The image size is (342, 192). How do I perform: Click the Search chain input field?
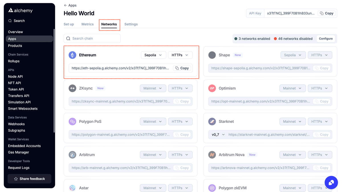tap(92, 38)
